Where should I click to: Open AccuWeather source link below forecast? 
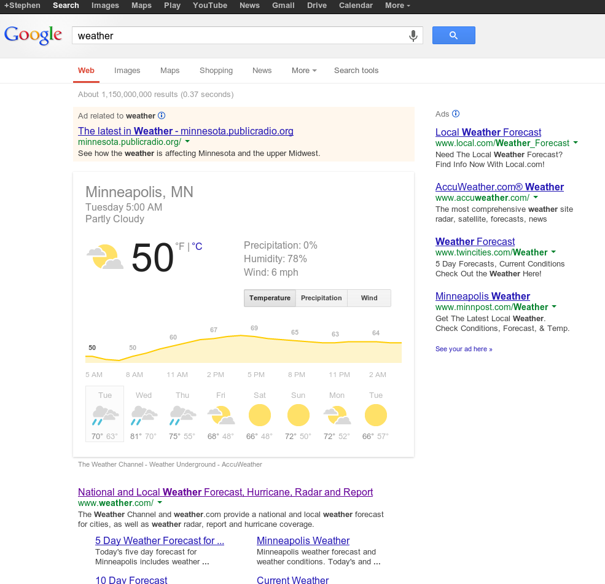coord(241,464)
